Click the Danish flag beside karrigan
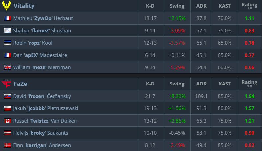This screenshot has width=262, height=151. [x=7, y=145]
